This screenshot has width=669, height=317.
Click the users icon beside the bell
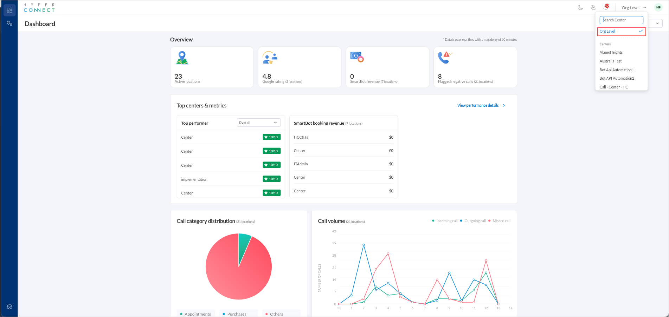593,7
